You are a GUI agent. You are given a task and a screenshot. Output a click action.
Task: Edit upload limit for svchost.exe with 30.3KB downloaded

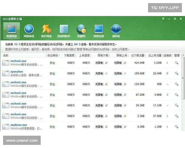click(125, 105)
